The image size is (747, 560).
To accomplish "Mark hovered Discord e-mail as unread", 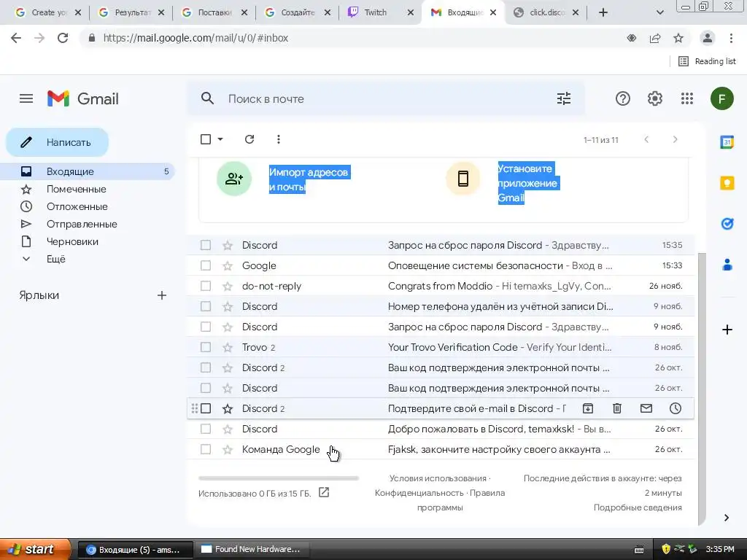I will pyautogui.click(x=646, y=408).
